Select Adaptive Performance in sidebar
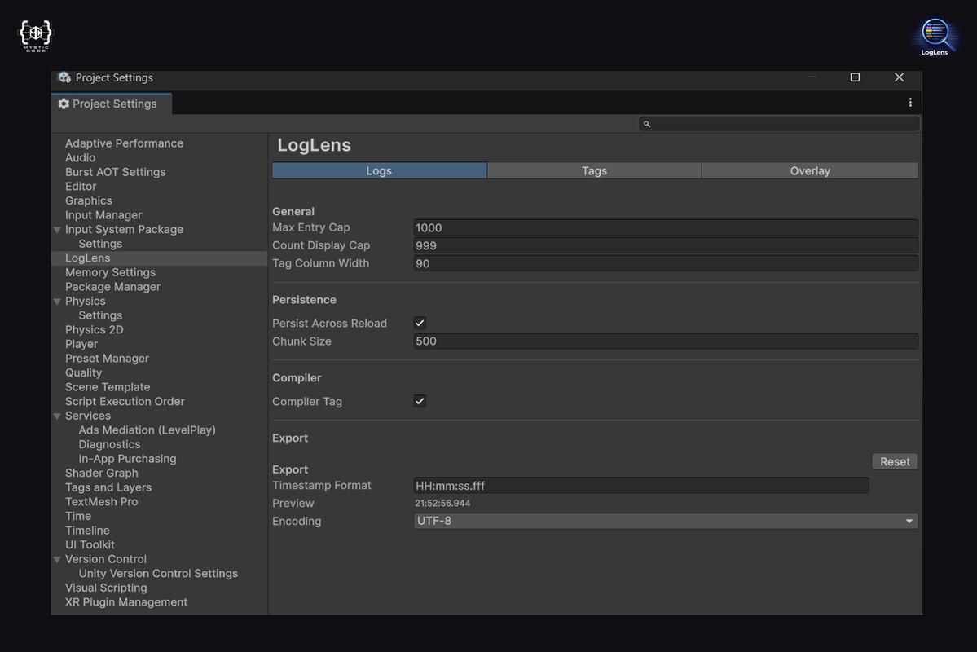This screenshot has width=977, height=652. (124, 143)
